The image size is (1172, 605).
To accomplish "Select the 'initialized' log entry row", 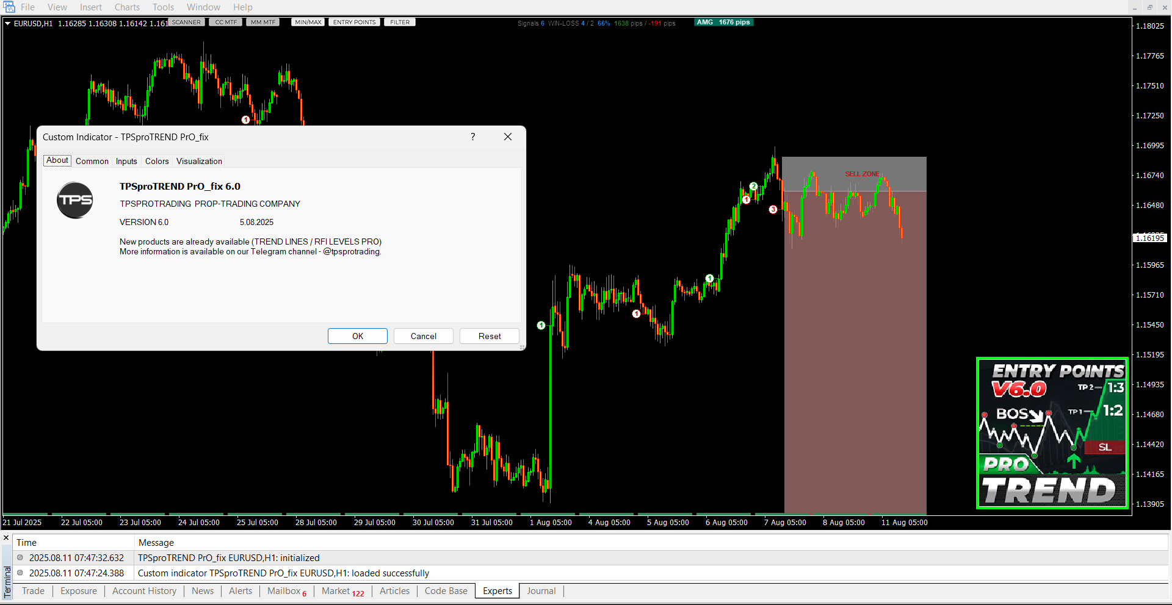I will 590,557.
